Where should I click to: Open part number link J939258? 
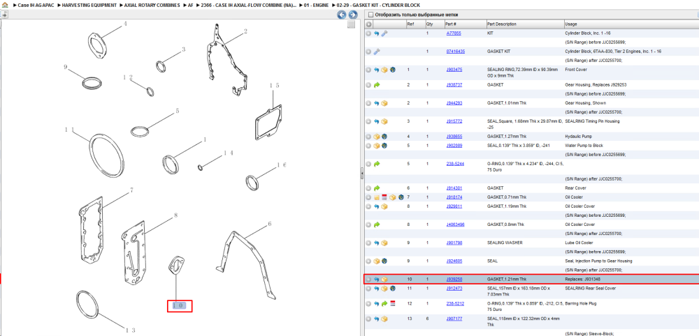454,279
